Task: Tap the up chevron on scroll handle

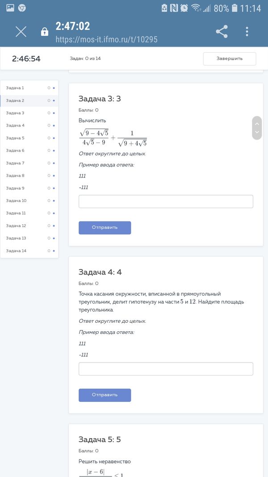Action: 256,123
